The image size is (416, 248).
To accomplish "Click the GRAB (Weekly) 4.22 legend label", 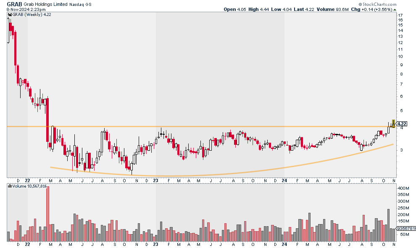I will (x=32, y=15).
